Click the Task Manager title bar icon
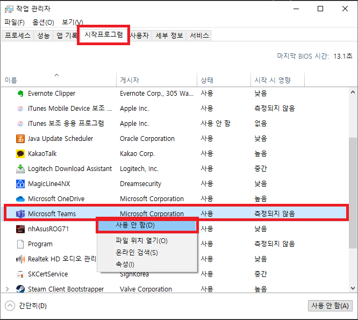 point(9,9)
